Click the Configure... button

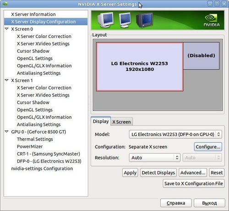[x=208, y=147]
